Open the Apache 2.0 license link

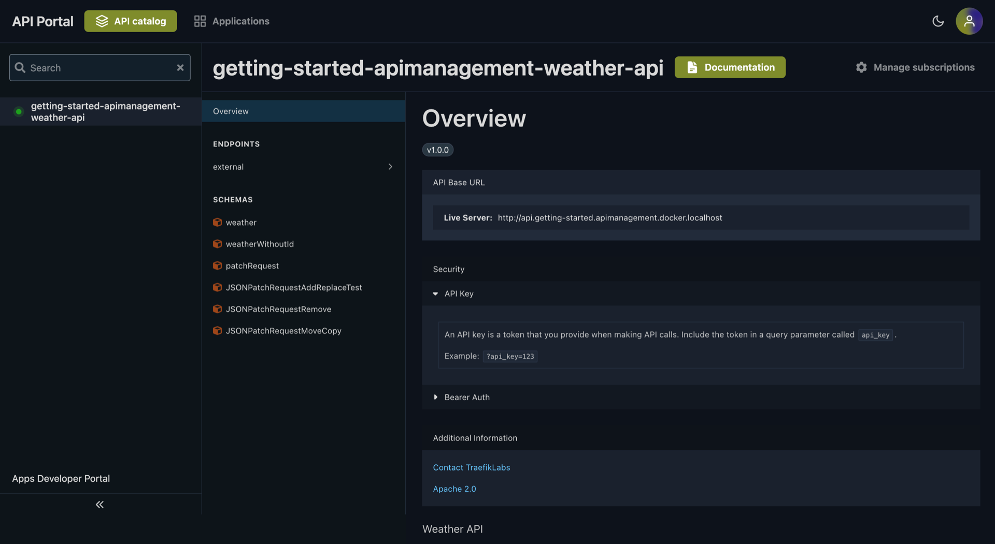point(454,489)
